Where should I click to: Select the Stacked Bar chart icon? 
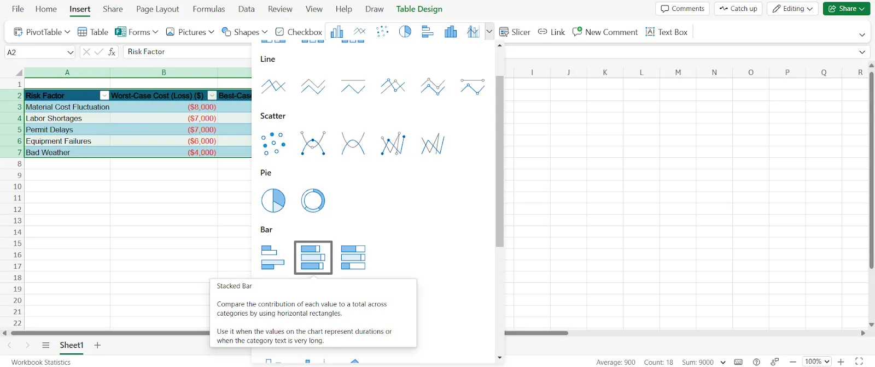313,257
